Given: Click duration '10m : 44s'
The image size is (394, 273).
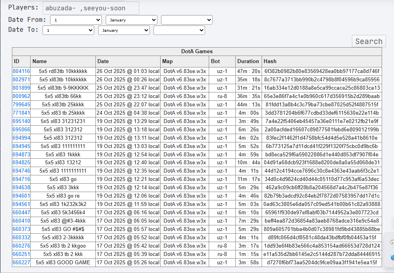Looking at the screenshot, I should (x=248, y=162).
